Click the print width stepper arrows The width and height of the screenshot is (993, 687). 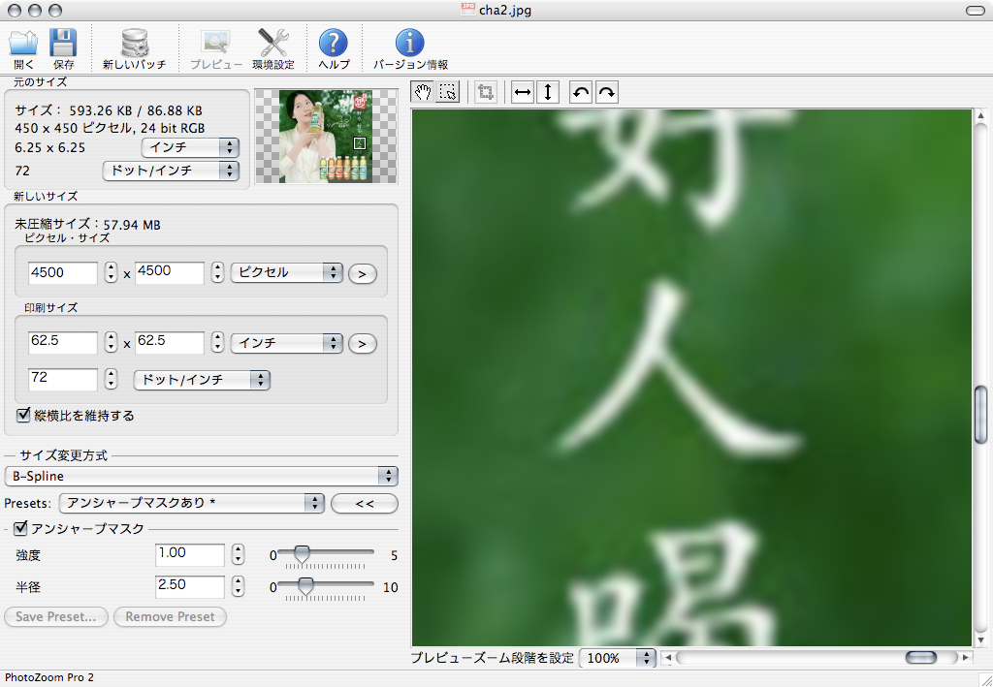click(111, 342)
